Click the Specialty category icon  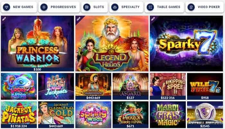coord(115,7)
